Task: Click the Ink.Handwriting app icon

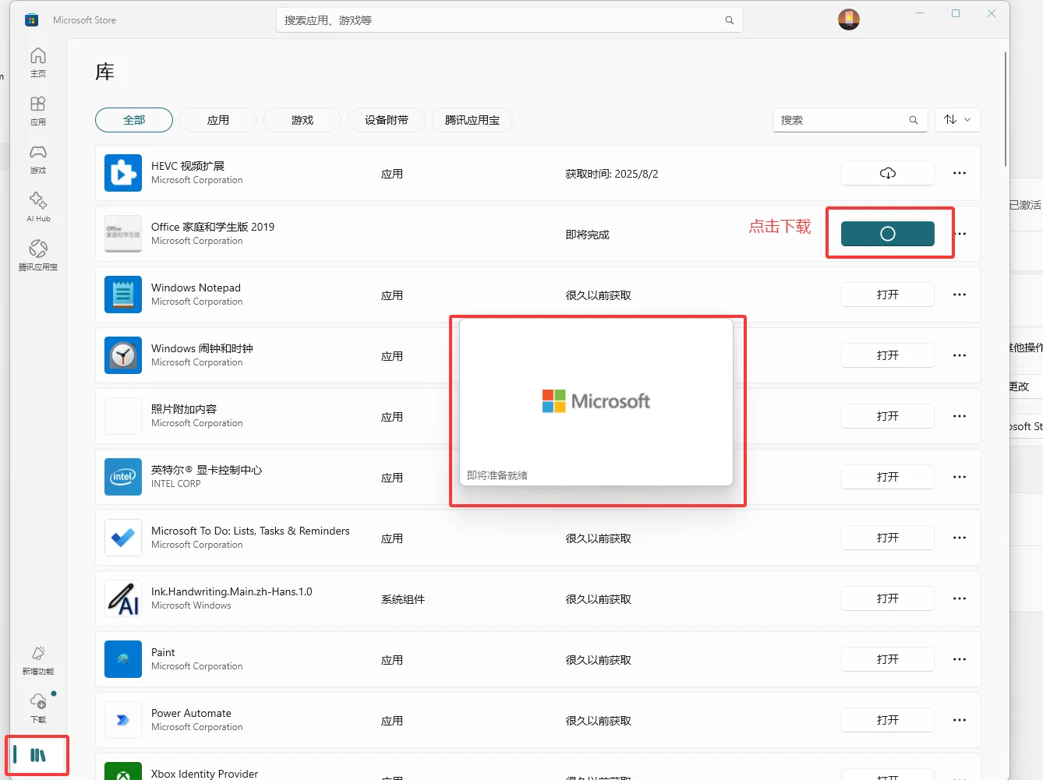Action: pyautogui.click(x=123, y=598)
